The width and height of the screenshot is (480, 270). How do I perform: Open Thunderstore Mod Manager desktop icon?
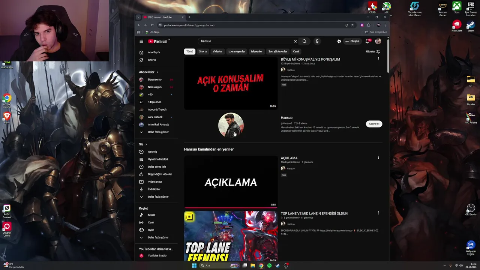point(414,9)
